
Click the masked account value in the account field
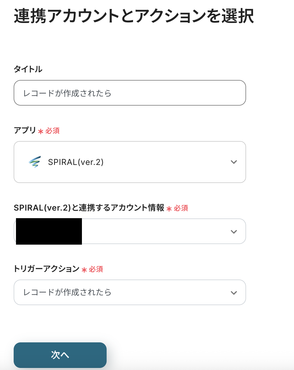49,232
